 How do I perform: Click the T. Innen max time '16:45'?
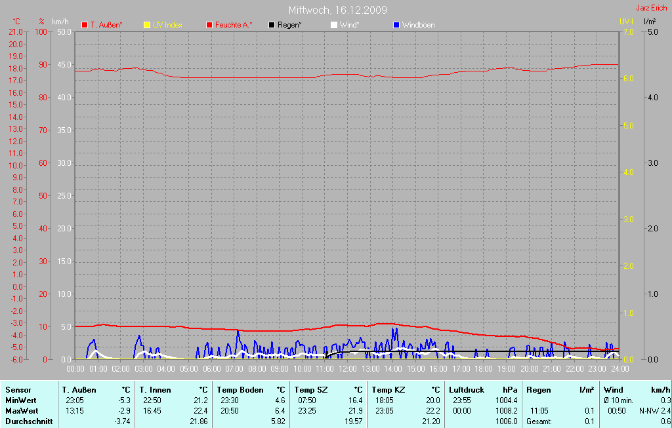coord(152,410)
